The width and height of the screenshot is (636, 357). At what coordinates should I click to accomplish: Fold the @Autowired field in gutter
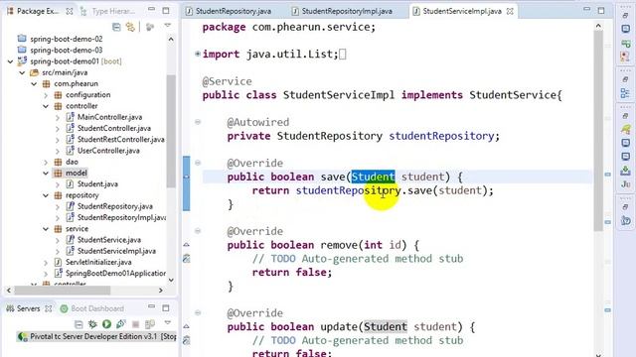pyautogui.click(x=198, y=122)
